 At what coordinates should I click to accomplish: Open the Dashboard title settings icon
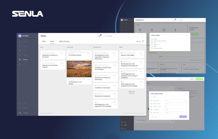[x=143, y=20]
